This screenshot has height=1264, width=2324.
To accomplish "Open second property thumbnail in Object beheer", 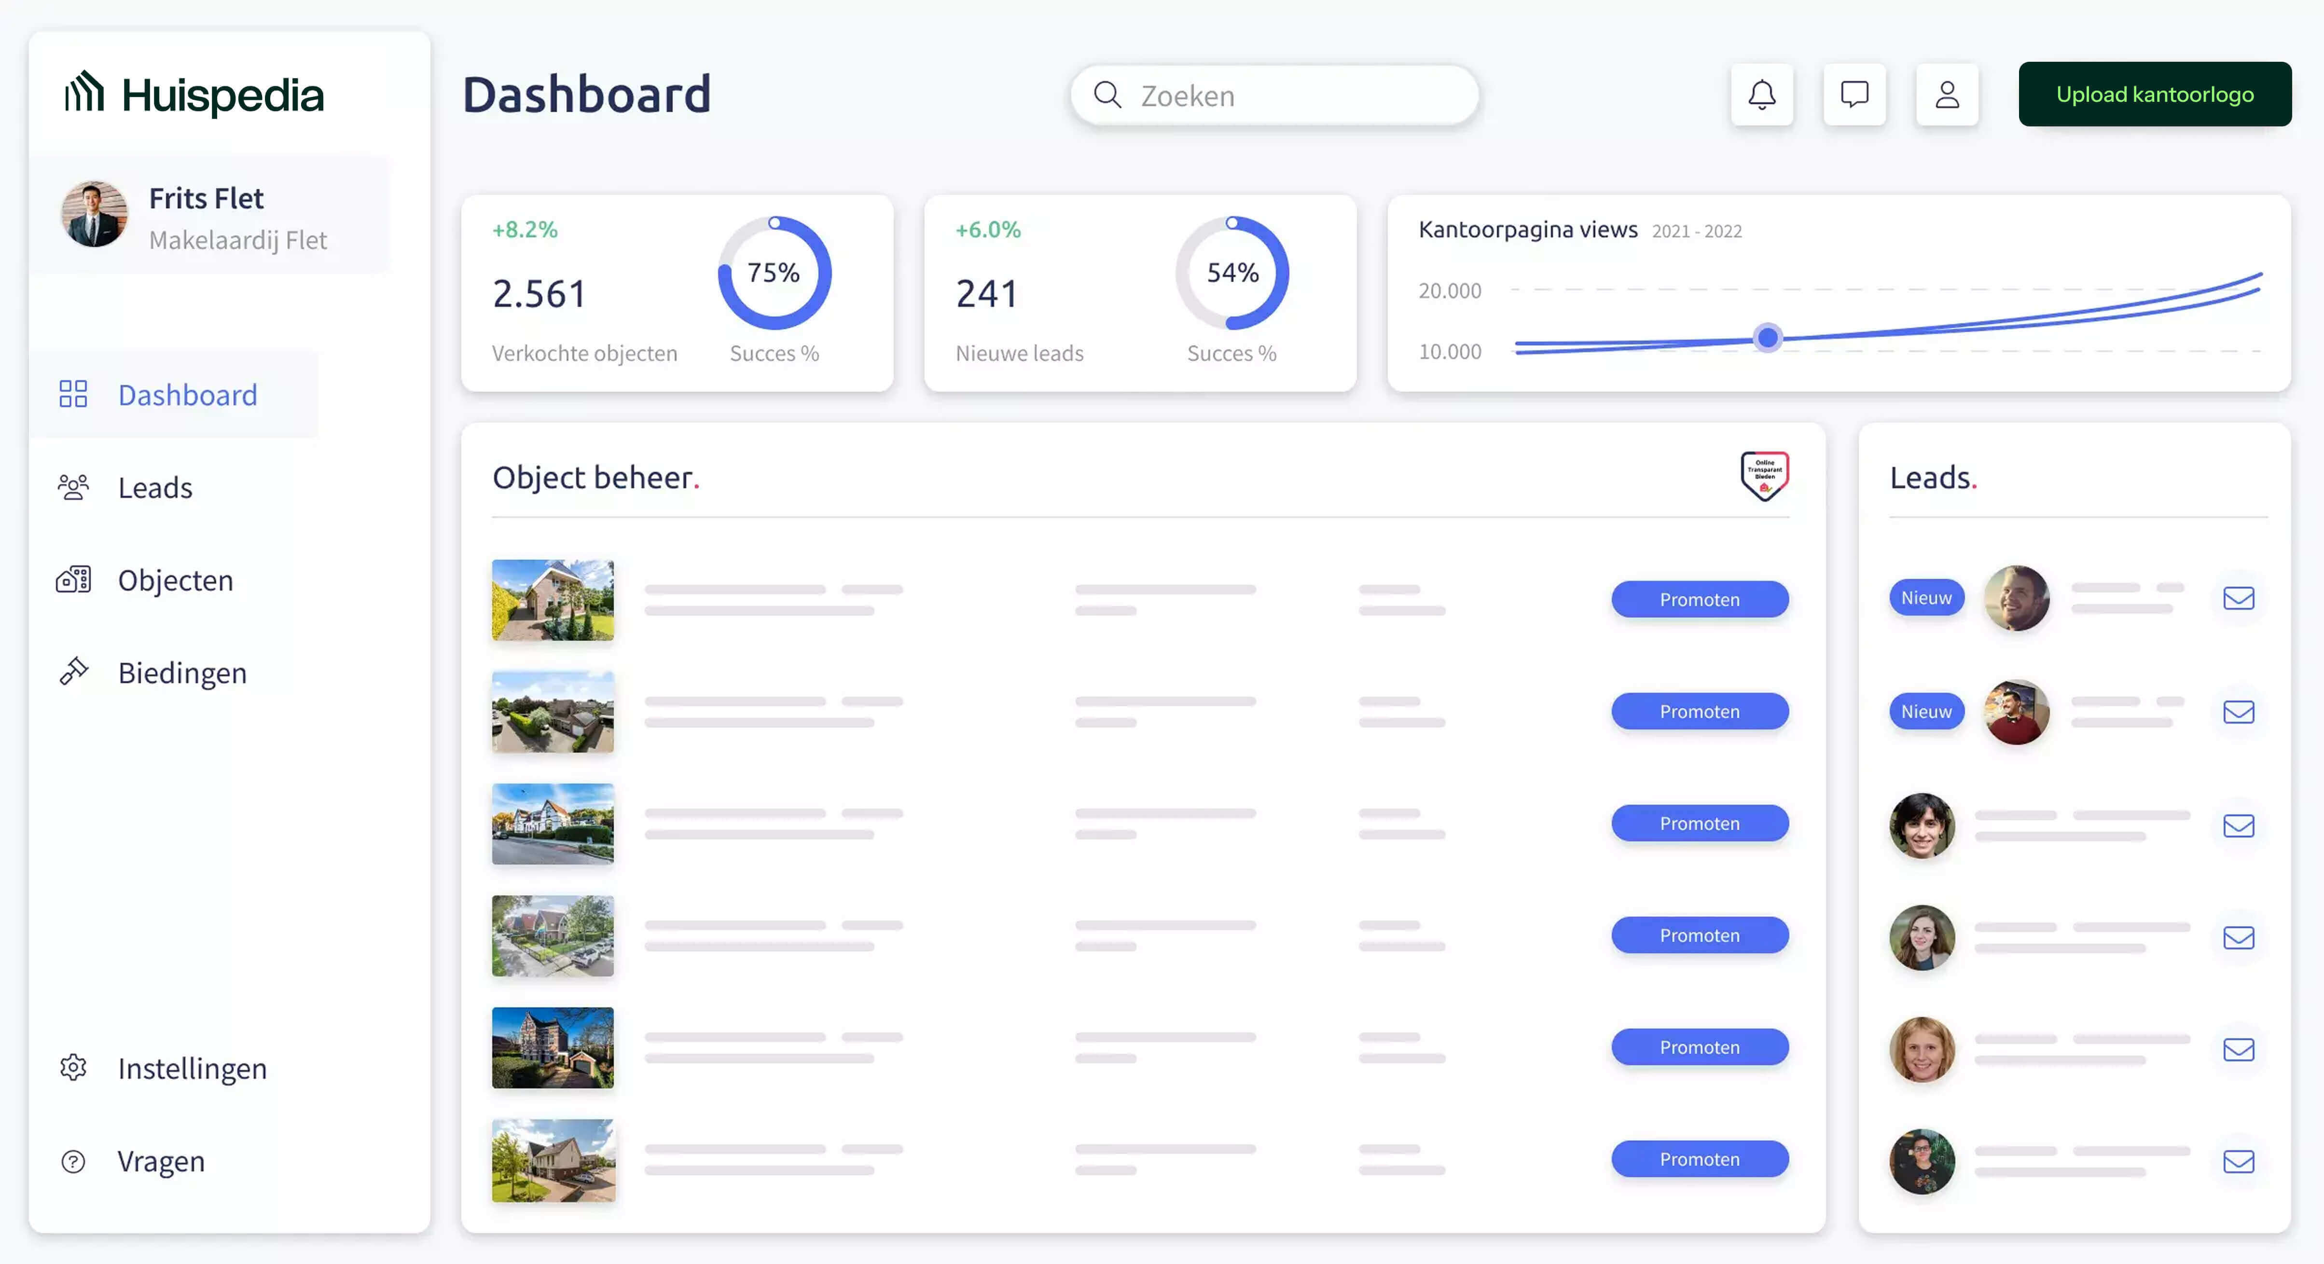I will coord(553,712).
